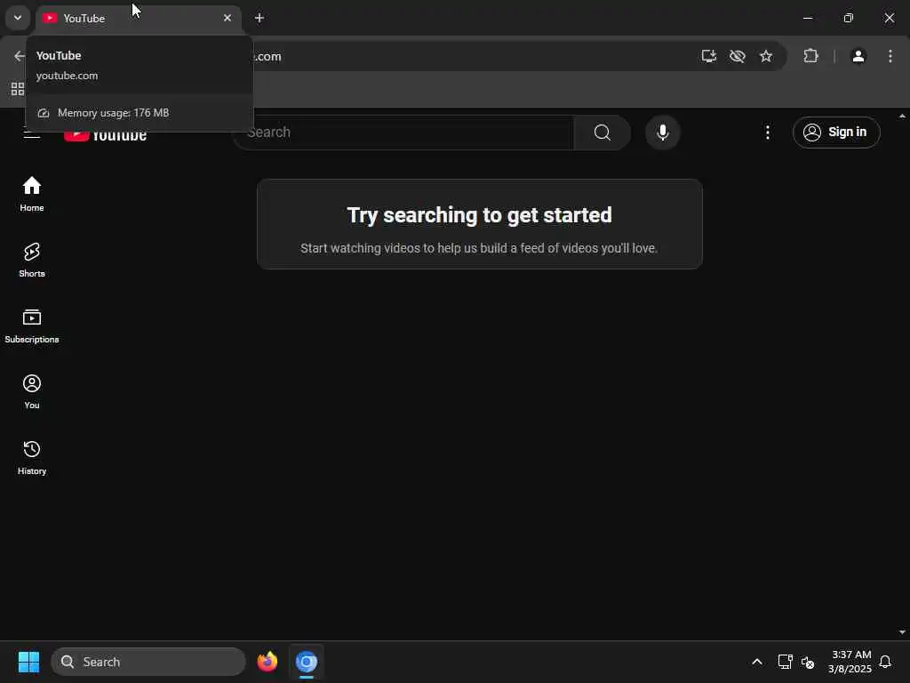Click the install app icon in address bar
The image size is (910, 683).
coord(708,56)
